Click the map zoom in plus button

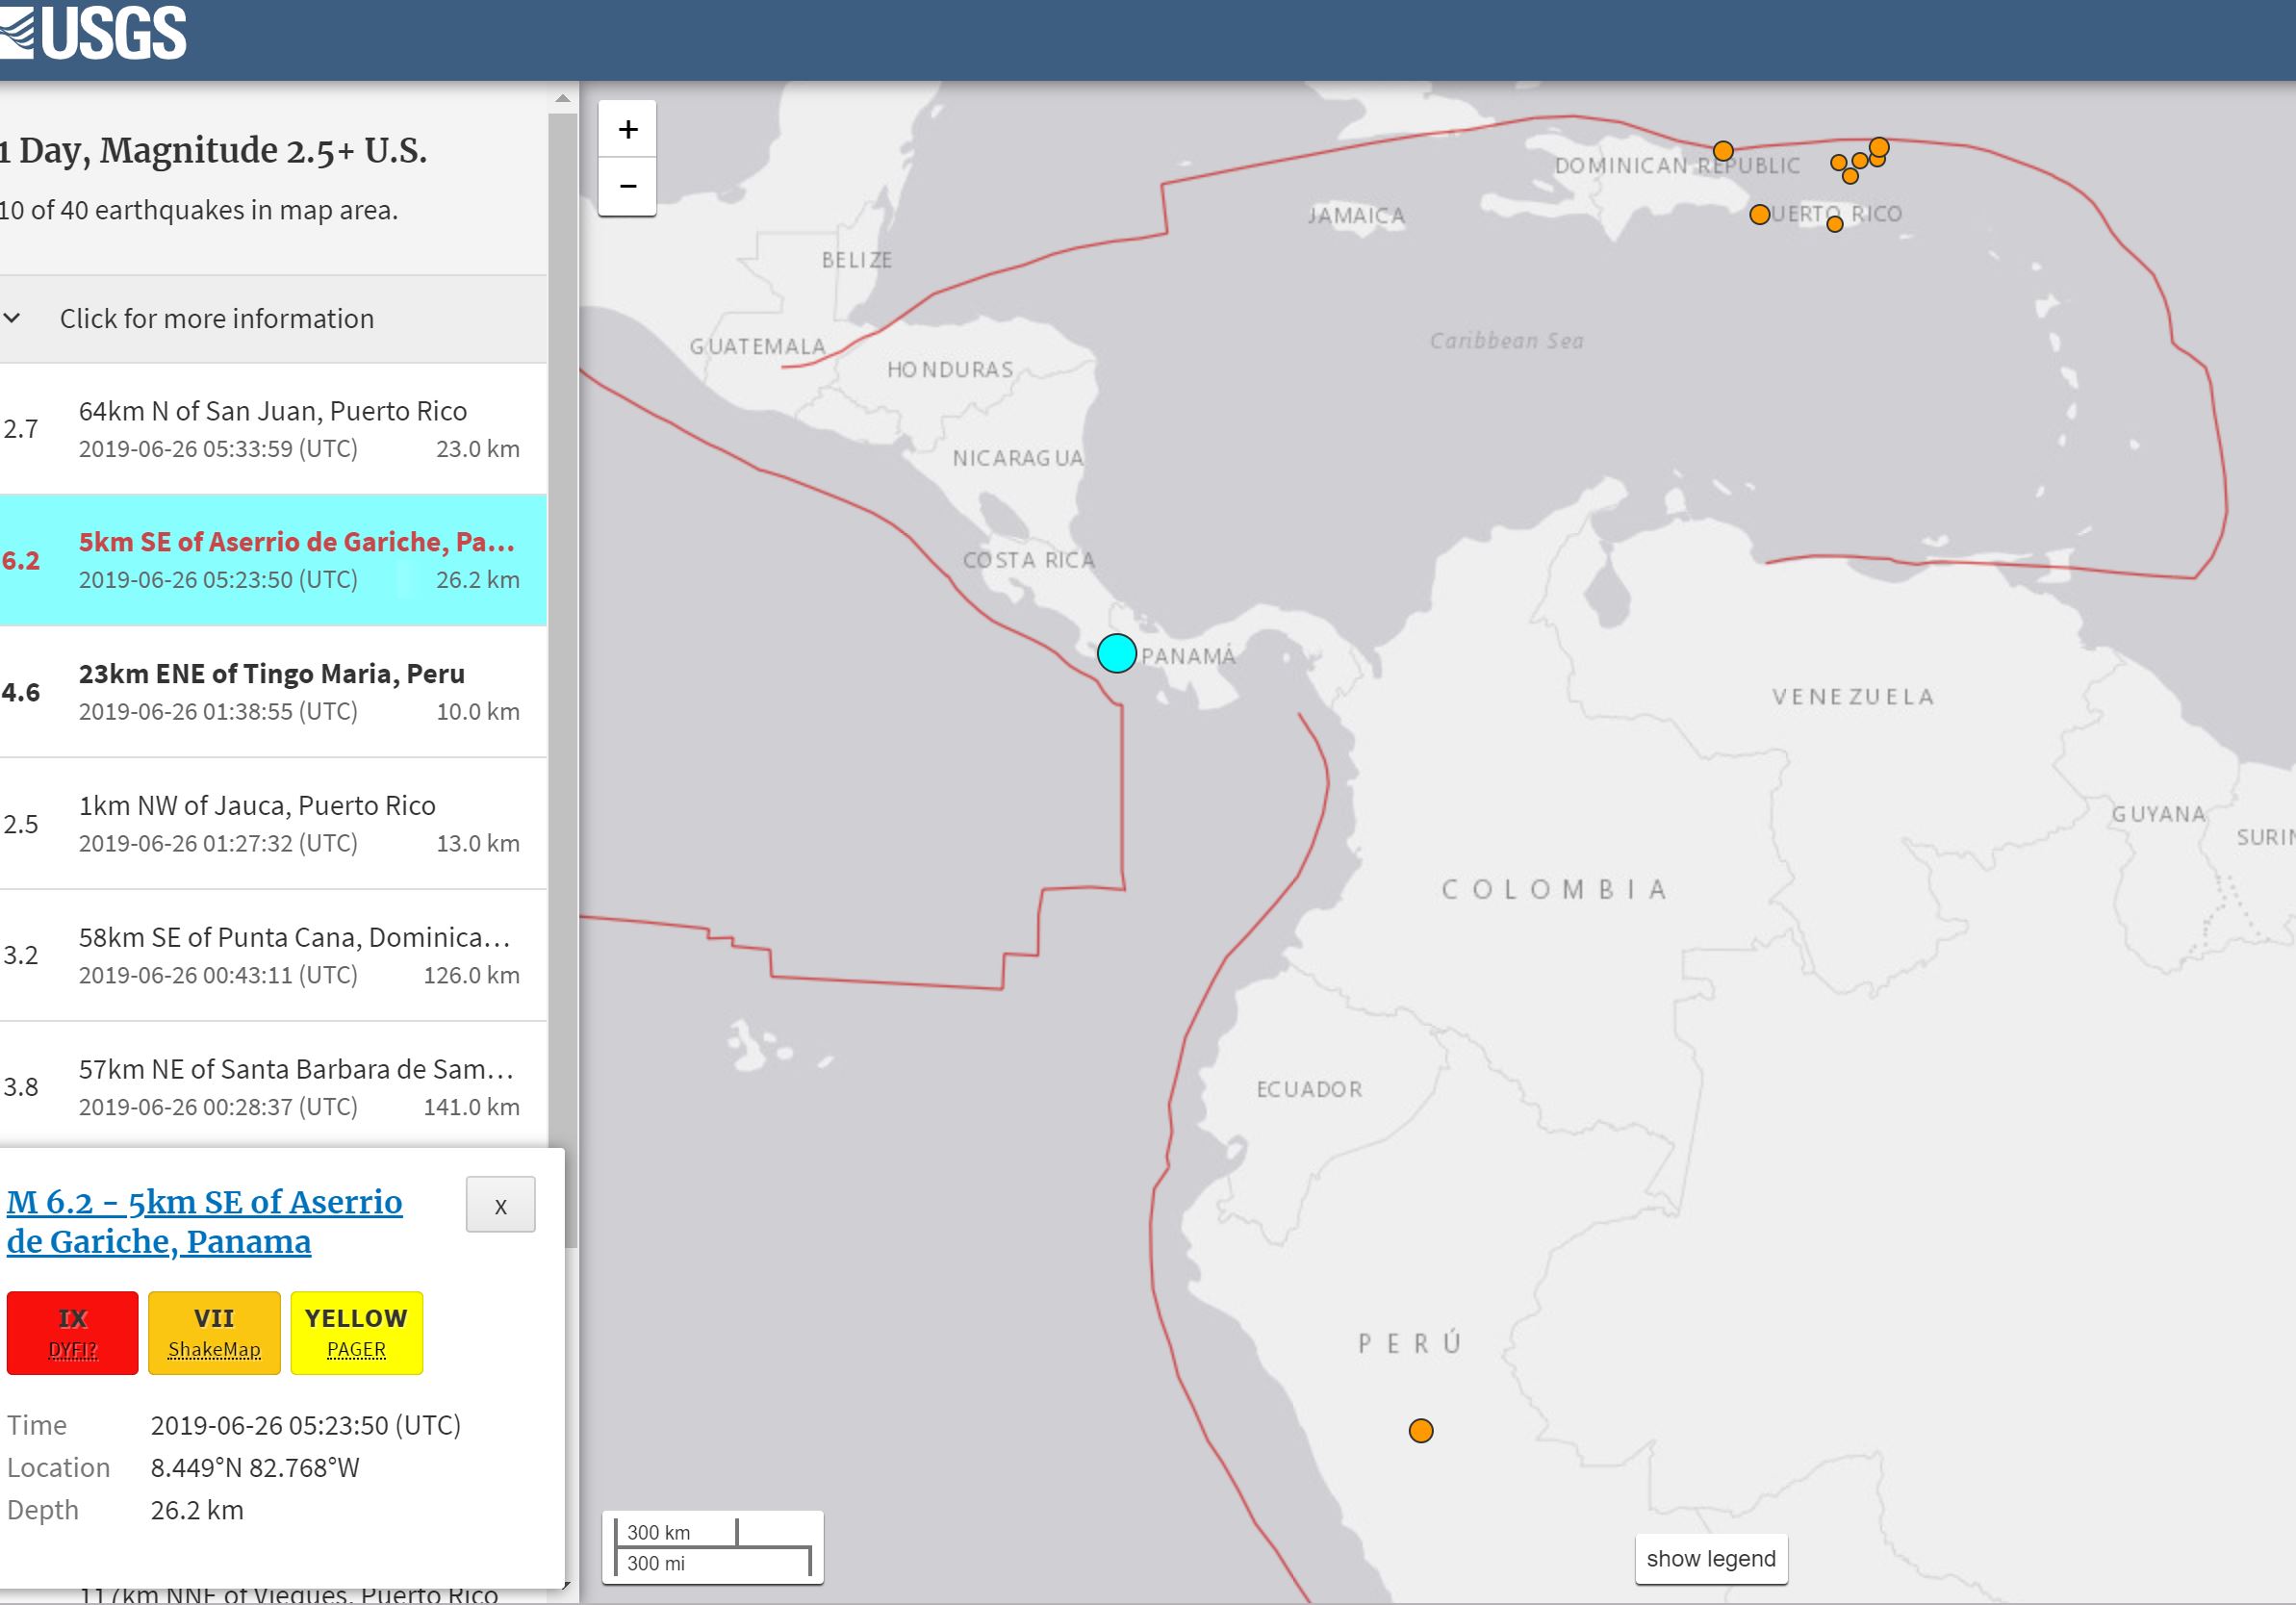627,129
